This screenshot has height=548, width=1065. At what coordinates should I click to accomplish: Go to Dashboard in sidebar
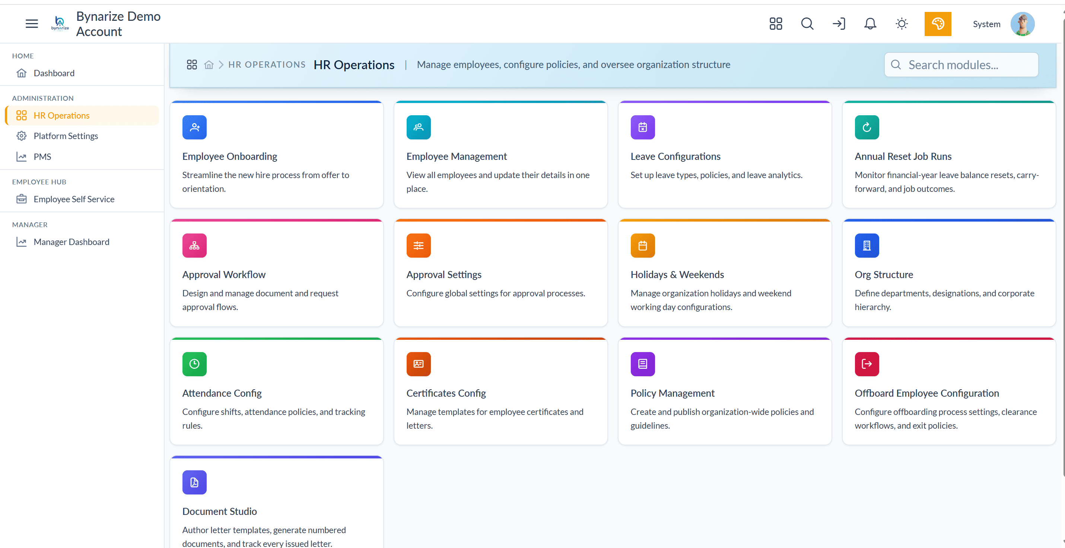coord(82,73)
